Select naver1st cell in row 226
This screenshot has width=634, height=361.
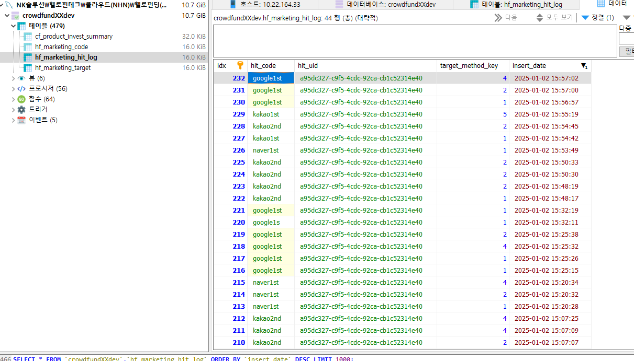pyautogui.click(x=271, y=150)
